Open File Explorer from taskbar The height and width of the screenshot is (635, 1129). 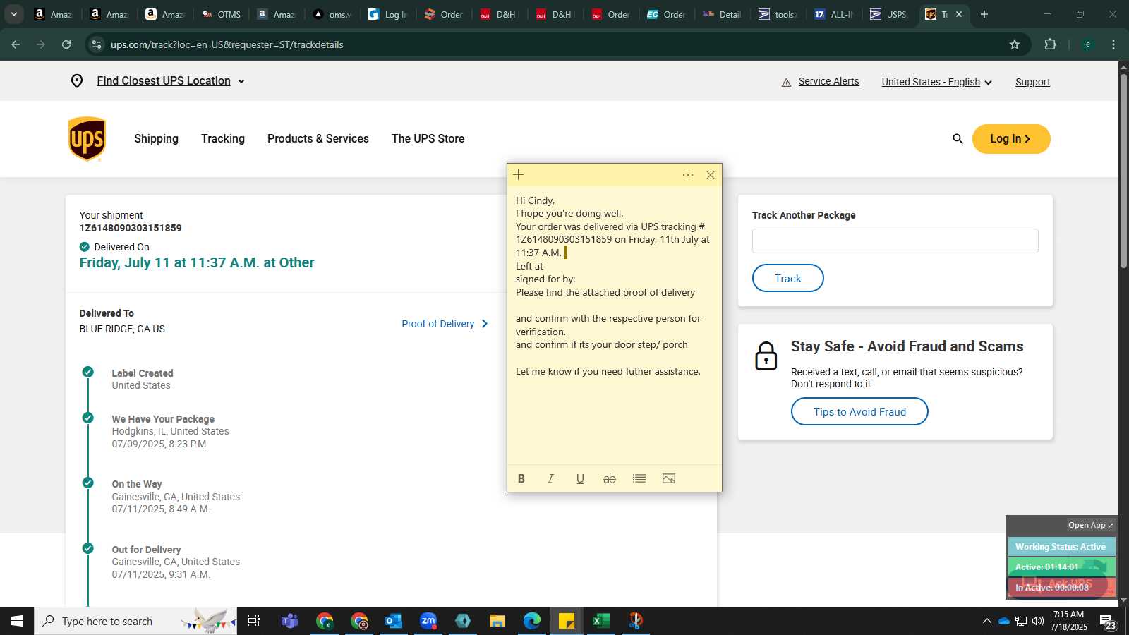coord(497,621)
